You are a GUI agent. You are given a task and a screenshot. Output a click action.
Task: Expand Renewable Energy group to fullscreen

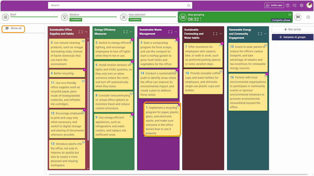pos(260,34)
